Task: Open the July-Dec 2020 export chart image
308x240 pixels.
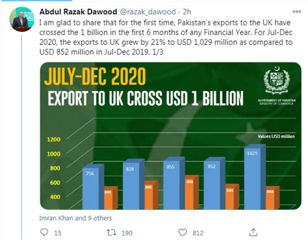Action: click(x=171, y=136)
